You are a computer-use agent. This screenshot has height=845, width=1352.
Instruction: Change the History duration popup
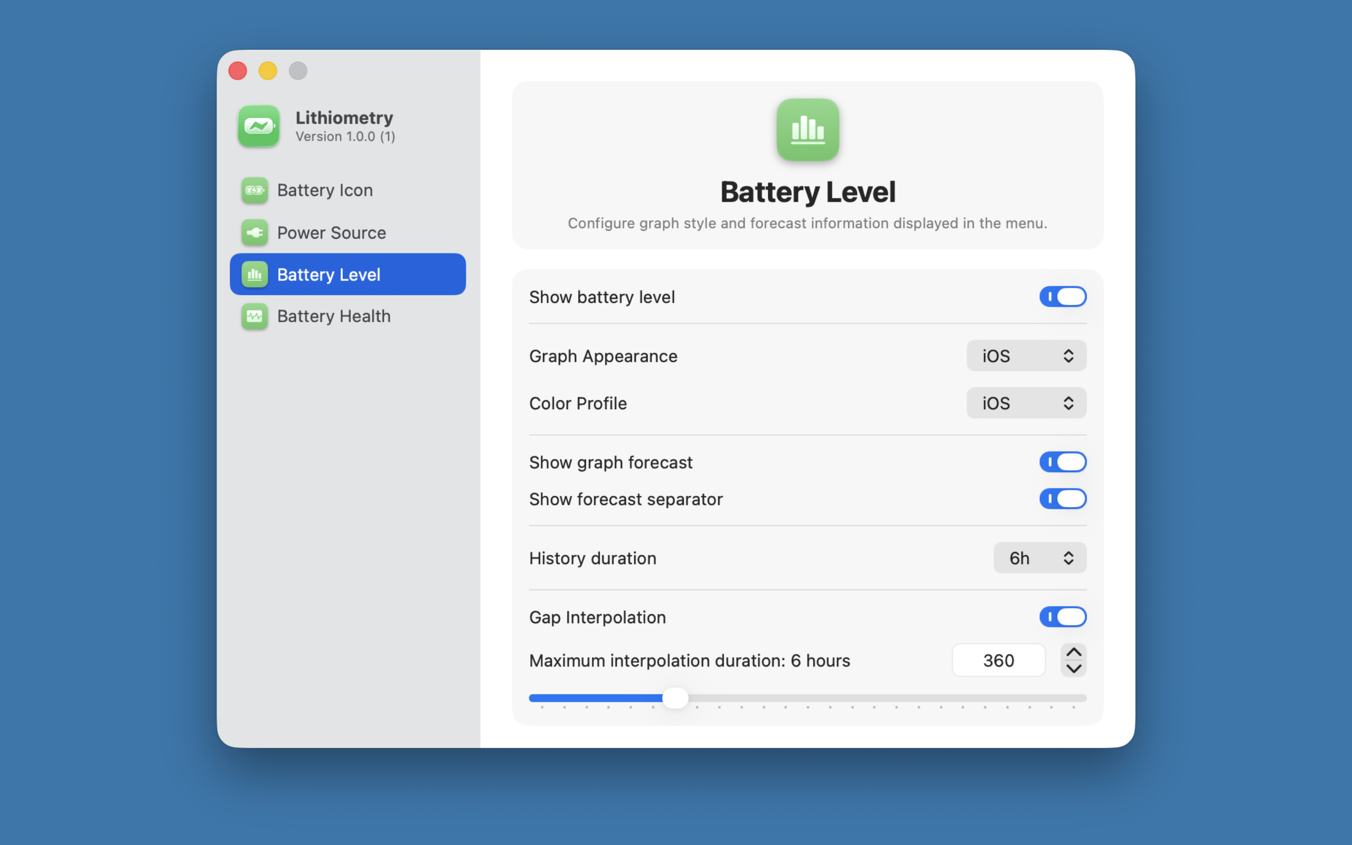[x=1040, y=558]
